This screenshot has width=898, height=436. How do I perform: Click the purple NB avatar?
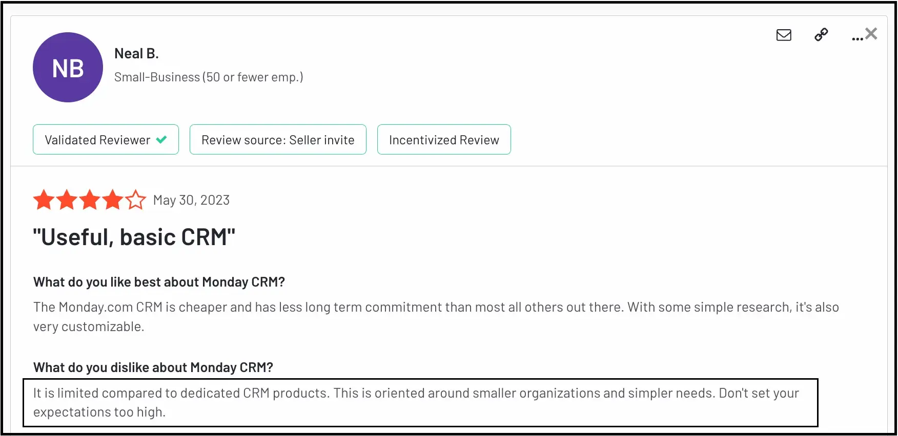coord(68,68)
